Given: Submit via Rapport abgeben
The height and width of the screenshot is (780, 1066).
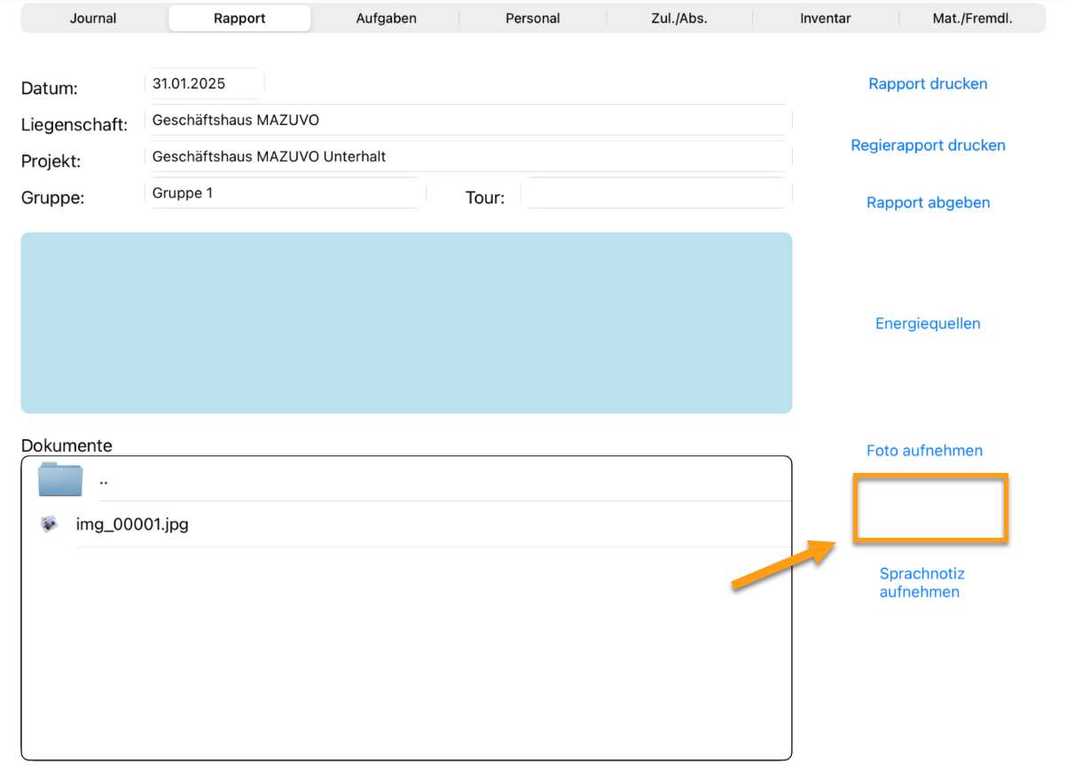Looking at the screenshot, I should pos(928,203).
